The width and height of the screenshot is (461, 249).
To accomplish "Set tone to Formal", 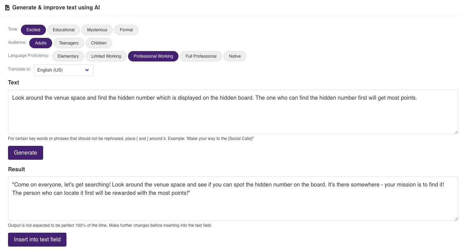I will (x=126, y=30).
